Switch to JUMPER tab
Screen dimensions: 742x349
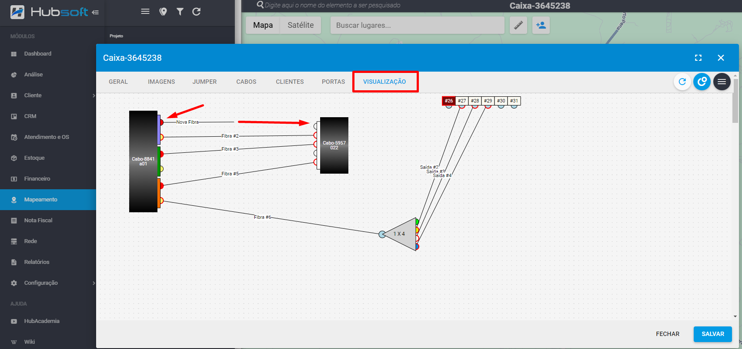coord(204,82)
